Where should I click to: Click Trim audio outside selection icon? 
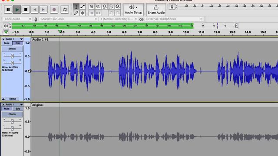tap(92, 13)
